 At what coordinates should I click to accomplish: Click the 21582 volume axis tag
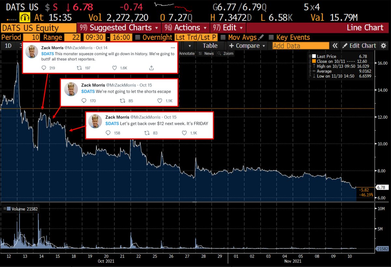[x=382, y=248]
